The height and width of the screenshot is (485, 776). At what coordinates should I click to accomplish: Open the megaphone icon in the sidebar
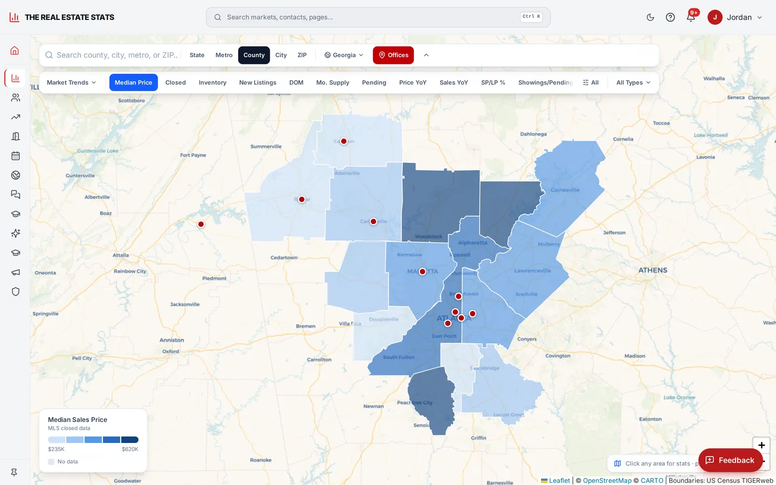pos(15,272)
